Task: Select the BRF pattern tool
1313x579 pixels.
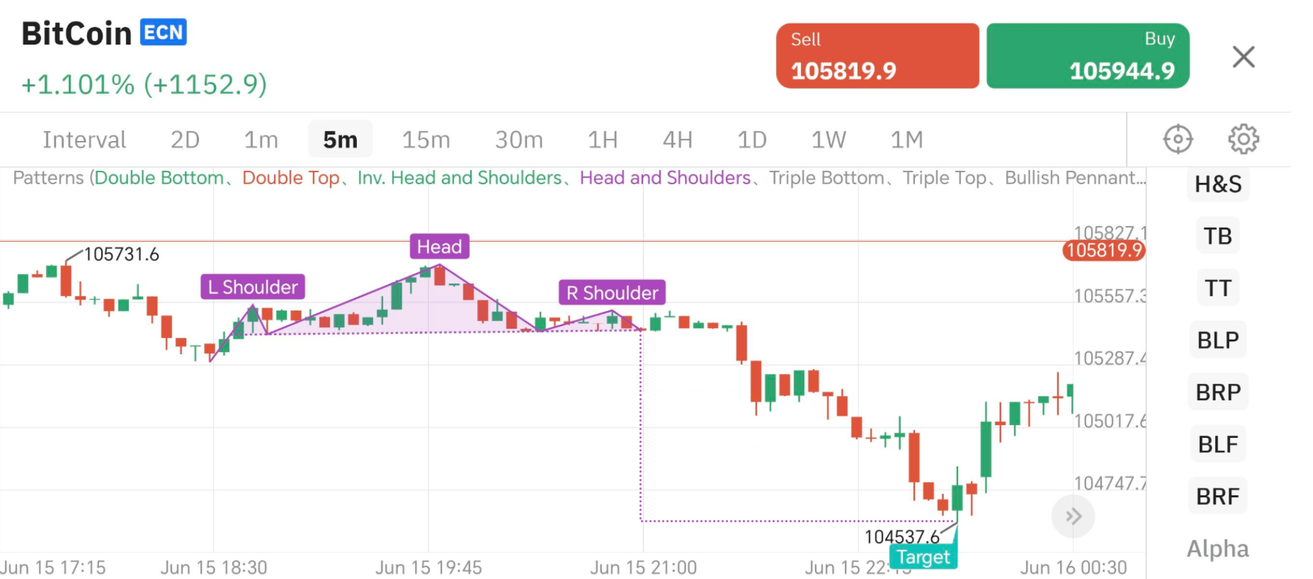Action: [x=1218, y=496]
